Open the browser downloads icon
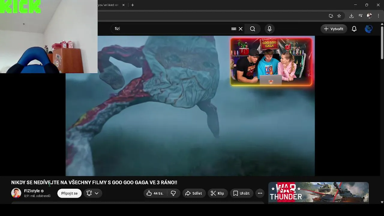Image resolution: width=384 pixels, height=216 pixels. pyautogui.click(x=351, y=16)
